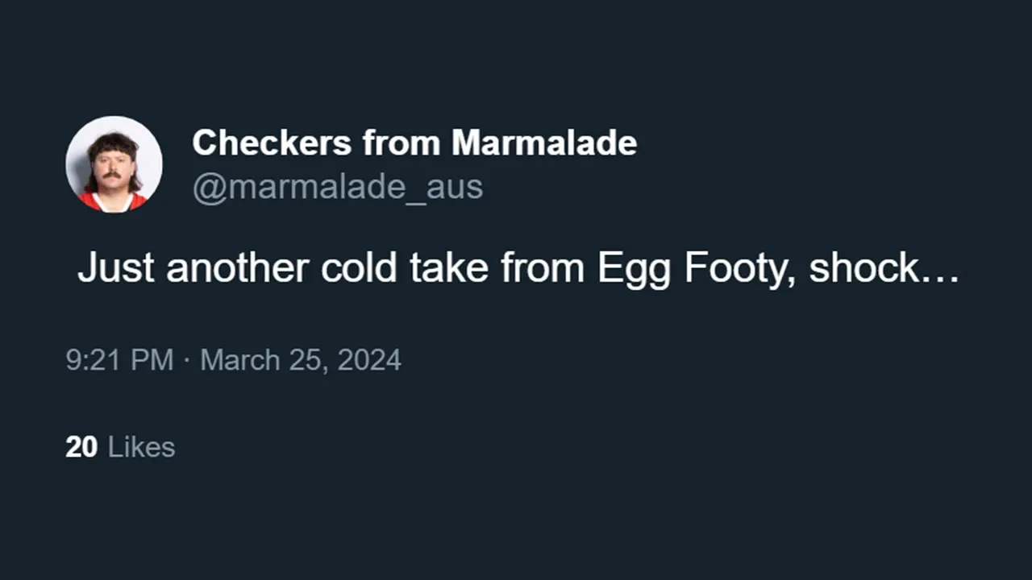This screenshot has width=1032, height=580.
Task: Open the @marmalade_aus handle link
Action: pos(337,187)
